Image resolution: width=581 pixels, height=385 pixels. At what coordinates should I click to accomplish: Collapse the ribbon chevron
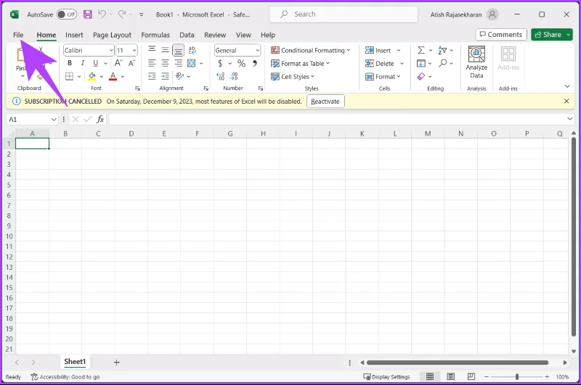tap(567, 86)
